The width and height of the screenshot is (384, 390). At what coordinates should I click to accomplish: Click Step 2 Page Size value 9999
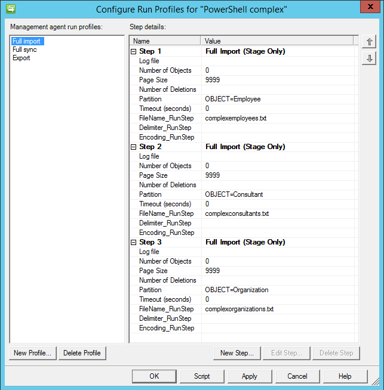(x=213, y=175)
